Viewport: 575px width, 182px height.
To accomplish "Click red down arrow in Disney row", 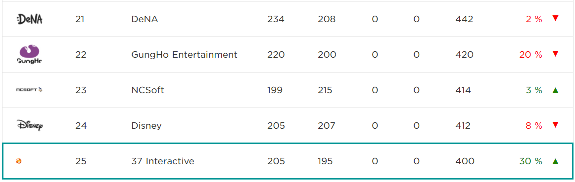I will tap(555, 125).
